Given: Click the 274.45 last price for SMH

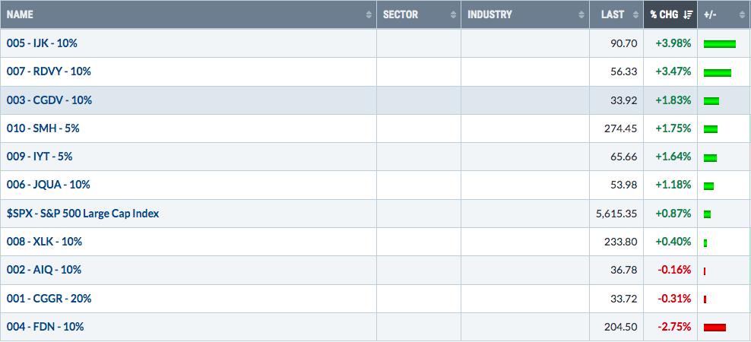Looking at the screenshot, I should [x=619, y=128].
